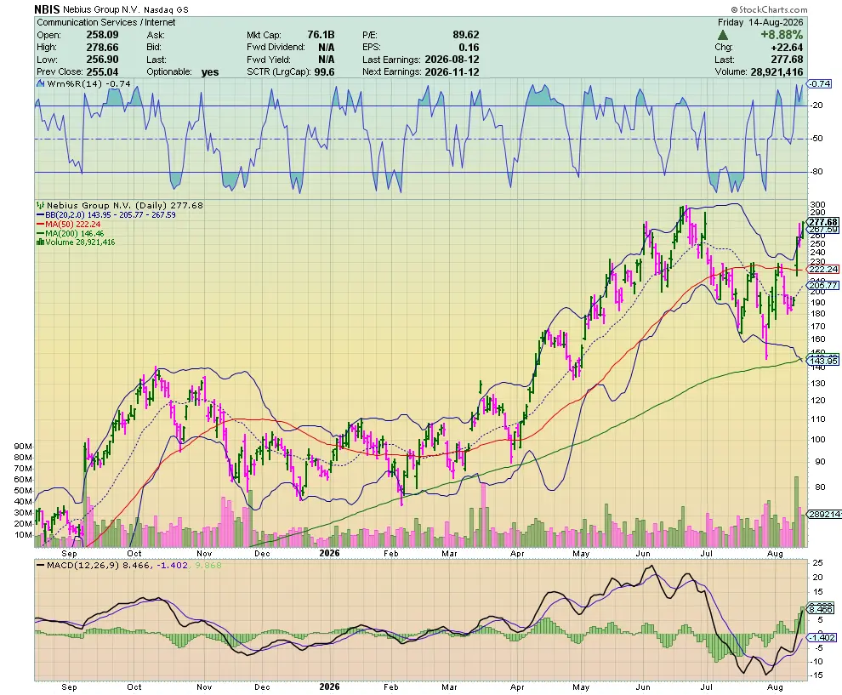
Task: Click the High value 278.66
Action: 103,48
